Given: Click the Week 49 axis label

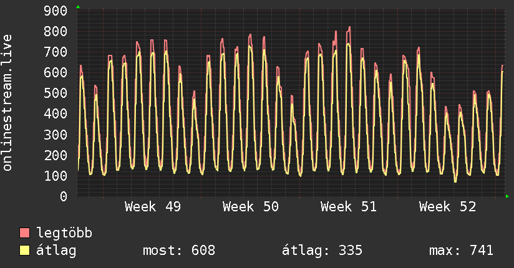Looking at the screenshot, I should [153, 207].
